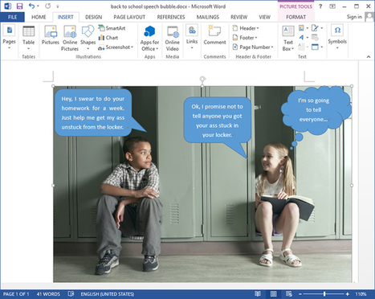Click the Redo/Repeat icon in title bar

(x=47, y=6)
